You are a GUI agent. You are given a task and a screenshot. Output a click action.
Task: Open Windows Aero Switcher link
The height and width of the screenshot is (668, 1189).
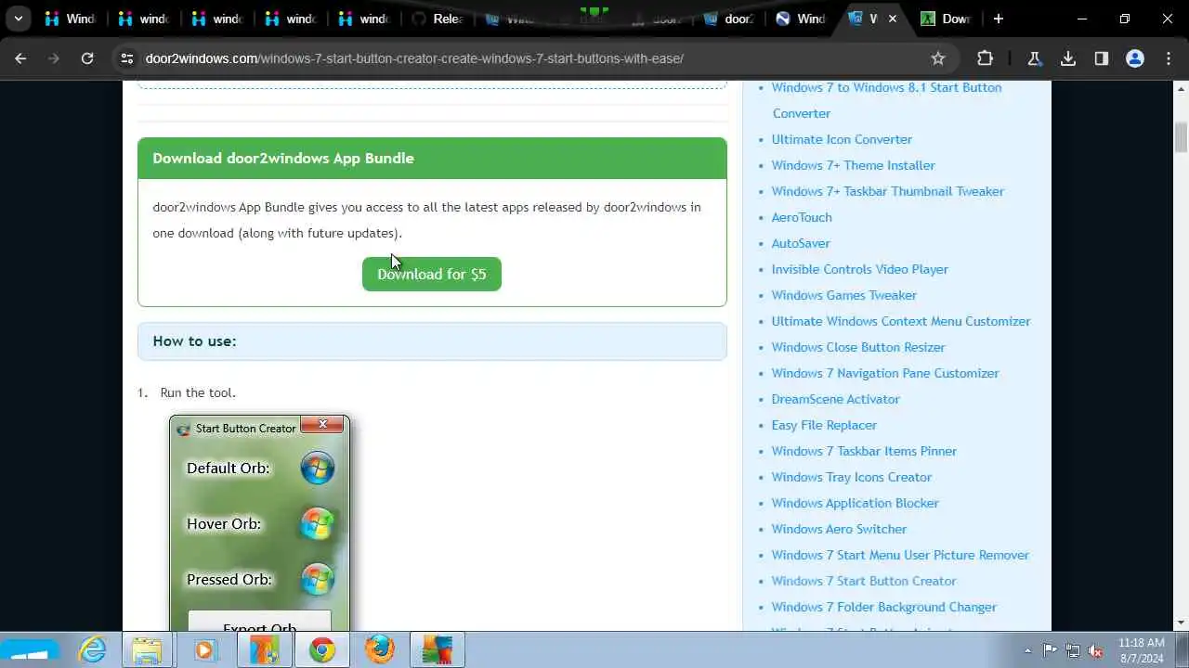click(x=839, y=529)
